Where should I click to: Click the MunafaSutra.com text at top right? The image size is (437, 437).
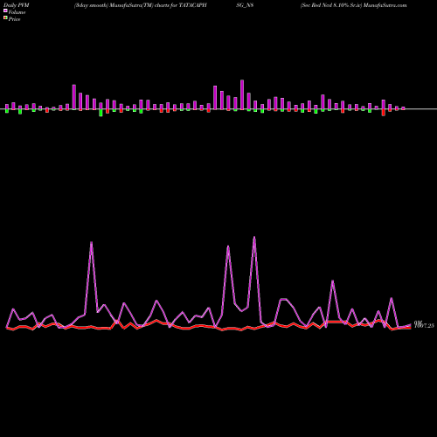tap(385, 5)
